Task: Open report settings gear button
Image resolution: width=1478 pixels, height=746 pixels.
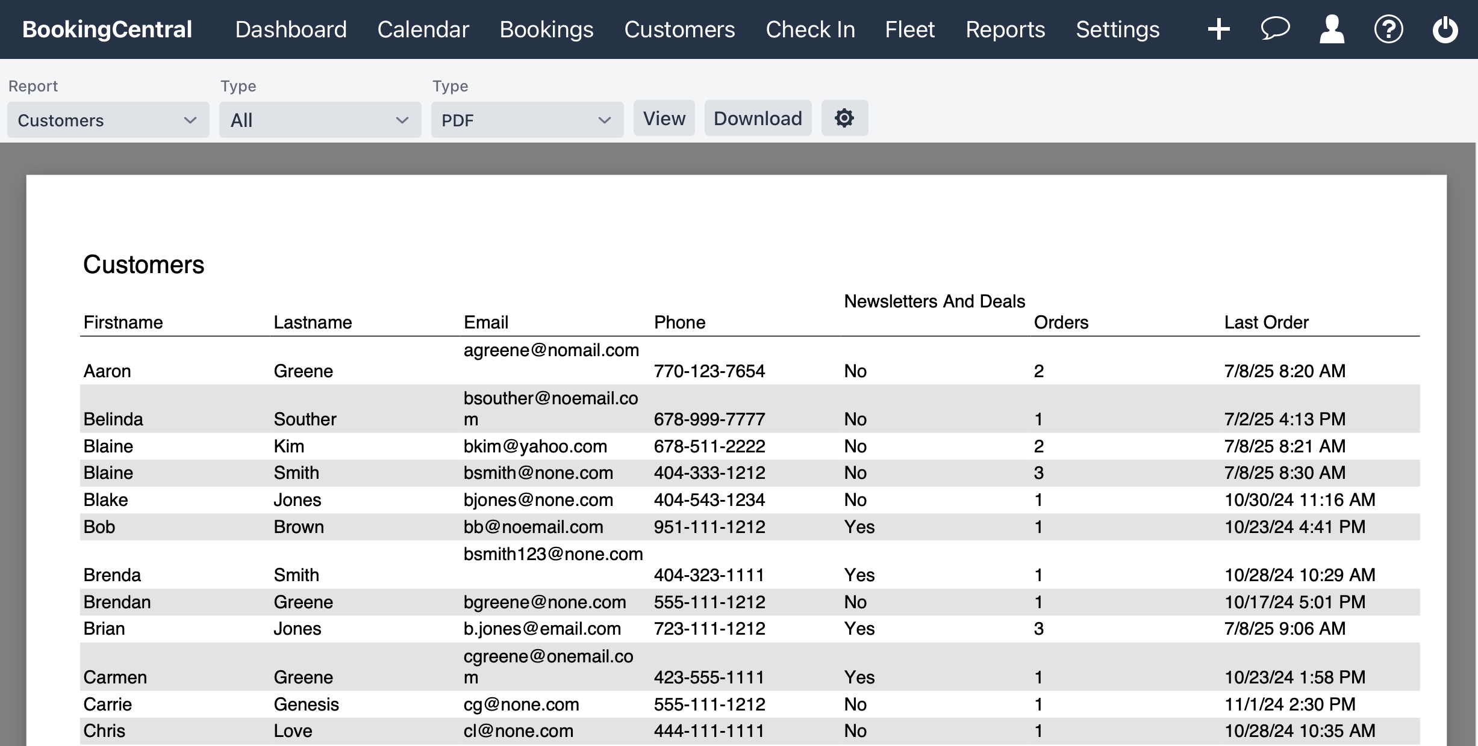Action: point(844,118)
